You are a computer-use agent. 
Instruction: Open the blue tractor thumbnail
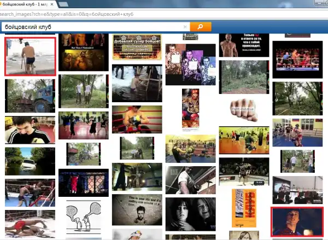pyautogui.click(x=30, y=96)
